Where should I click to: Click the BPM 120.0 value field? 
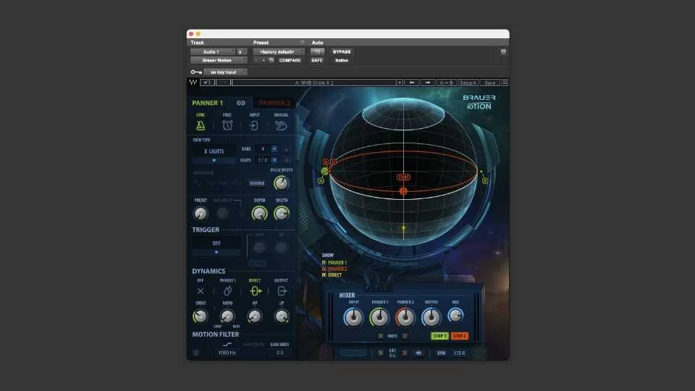pos(460,353)
